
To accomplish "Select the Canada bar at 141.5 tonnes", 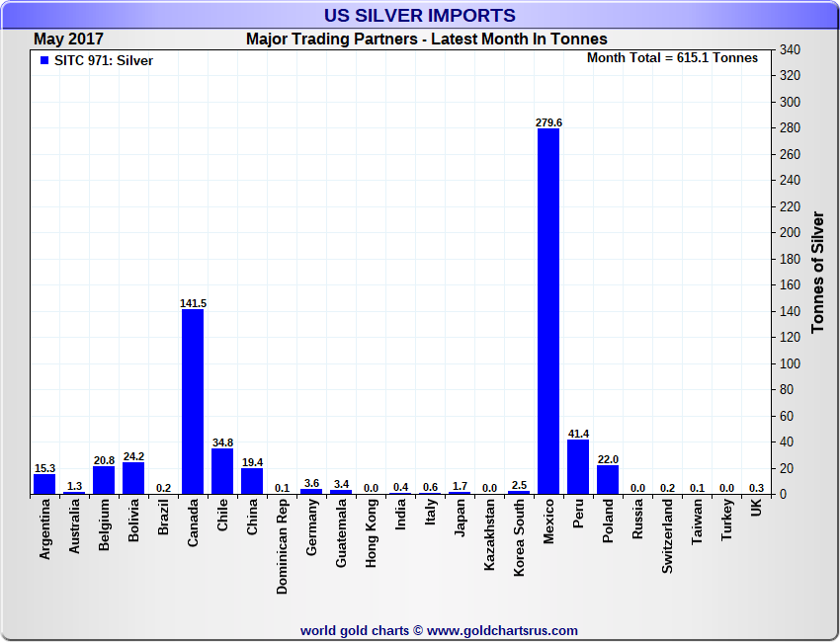I will point(193,401).
